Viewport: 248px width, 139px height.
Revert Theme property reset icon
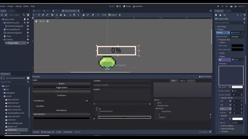229,32
